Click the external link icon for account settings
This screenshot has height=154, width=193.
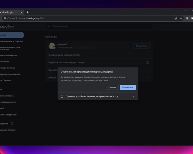tap(148, 62)
